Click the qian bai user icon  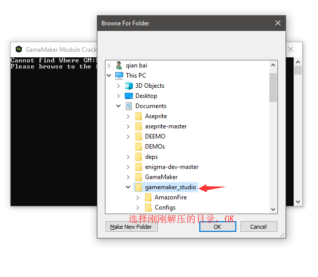119,65
